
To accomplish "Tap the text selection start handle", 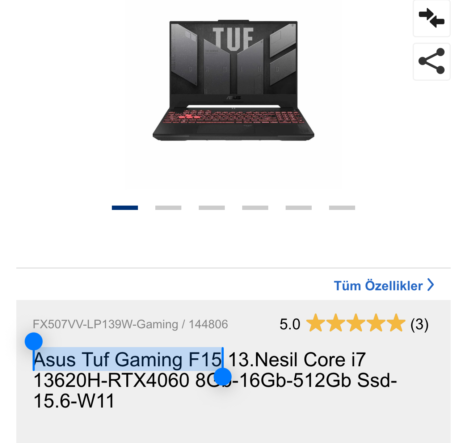I will point(34,341).
